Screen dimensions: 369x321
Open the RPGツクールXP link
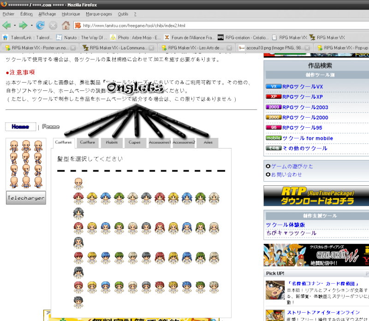[x=303, y=97]
